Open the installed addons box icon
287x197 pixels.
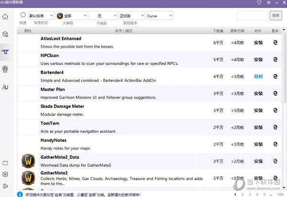[x=5, y=34]
